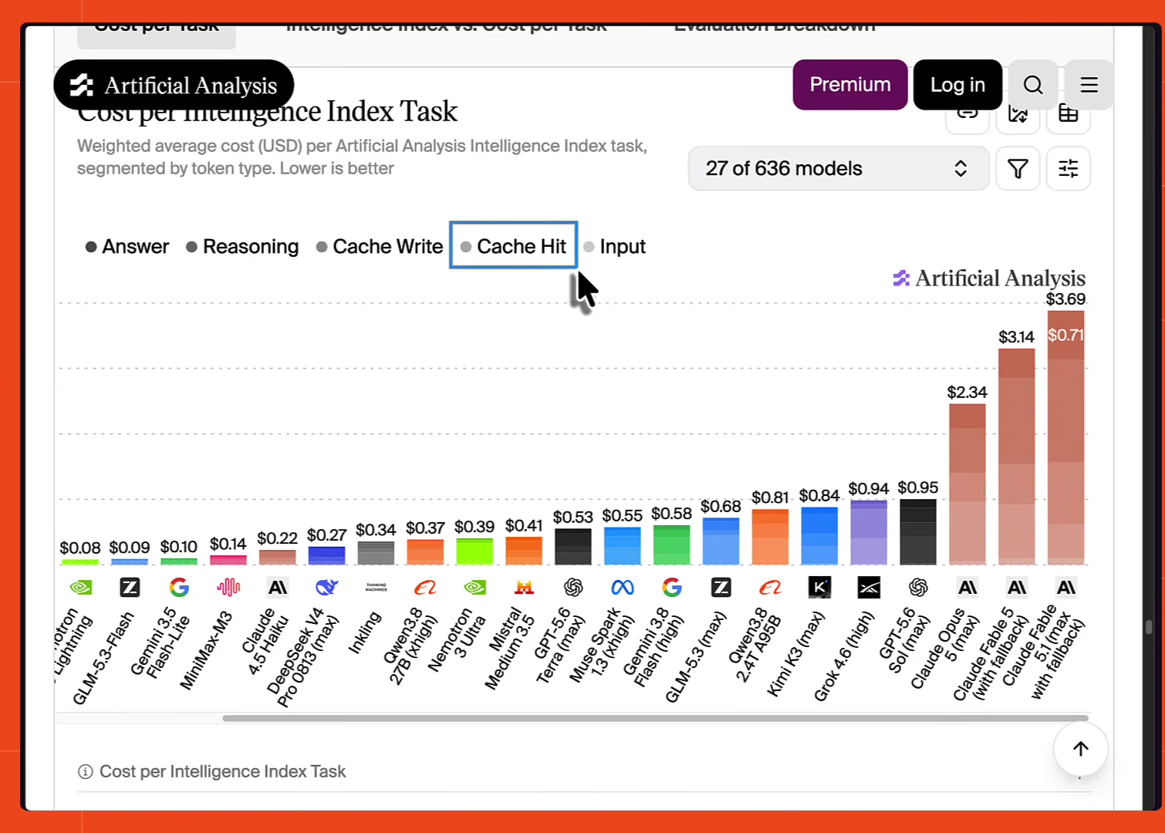Click the Log in button
1165x833 pixels.
(957, 85)
